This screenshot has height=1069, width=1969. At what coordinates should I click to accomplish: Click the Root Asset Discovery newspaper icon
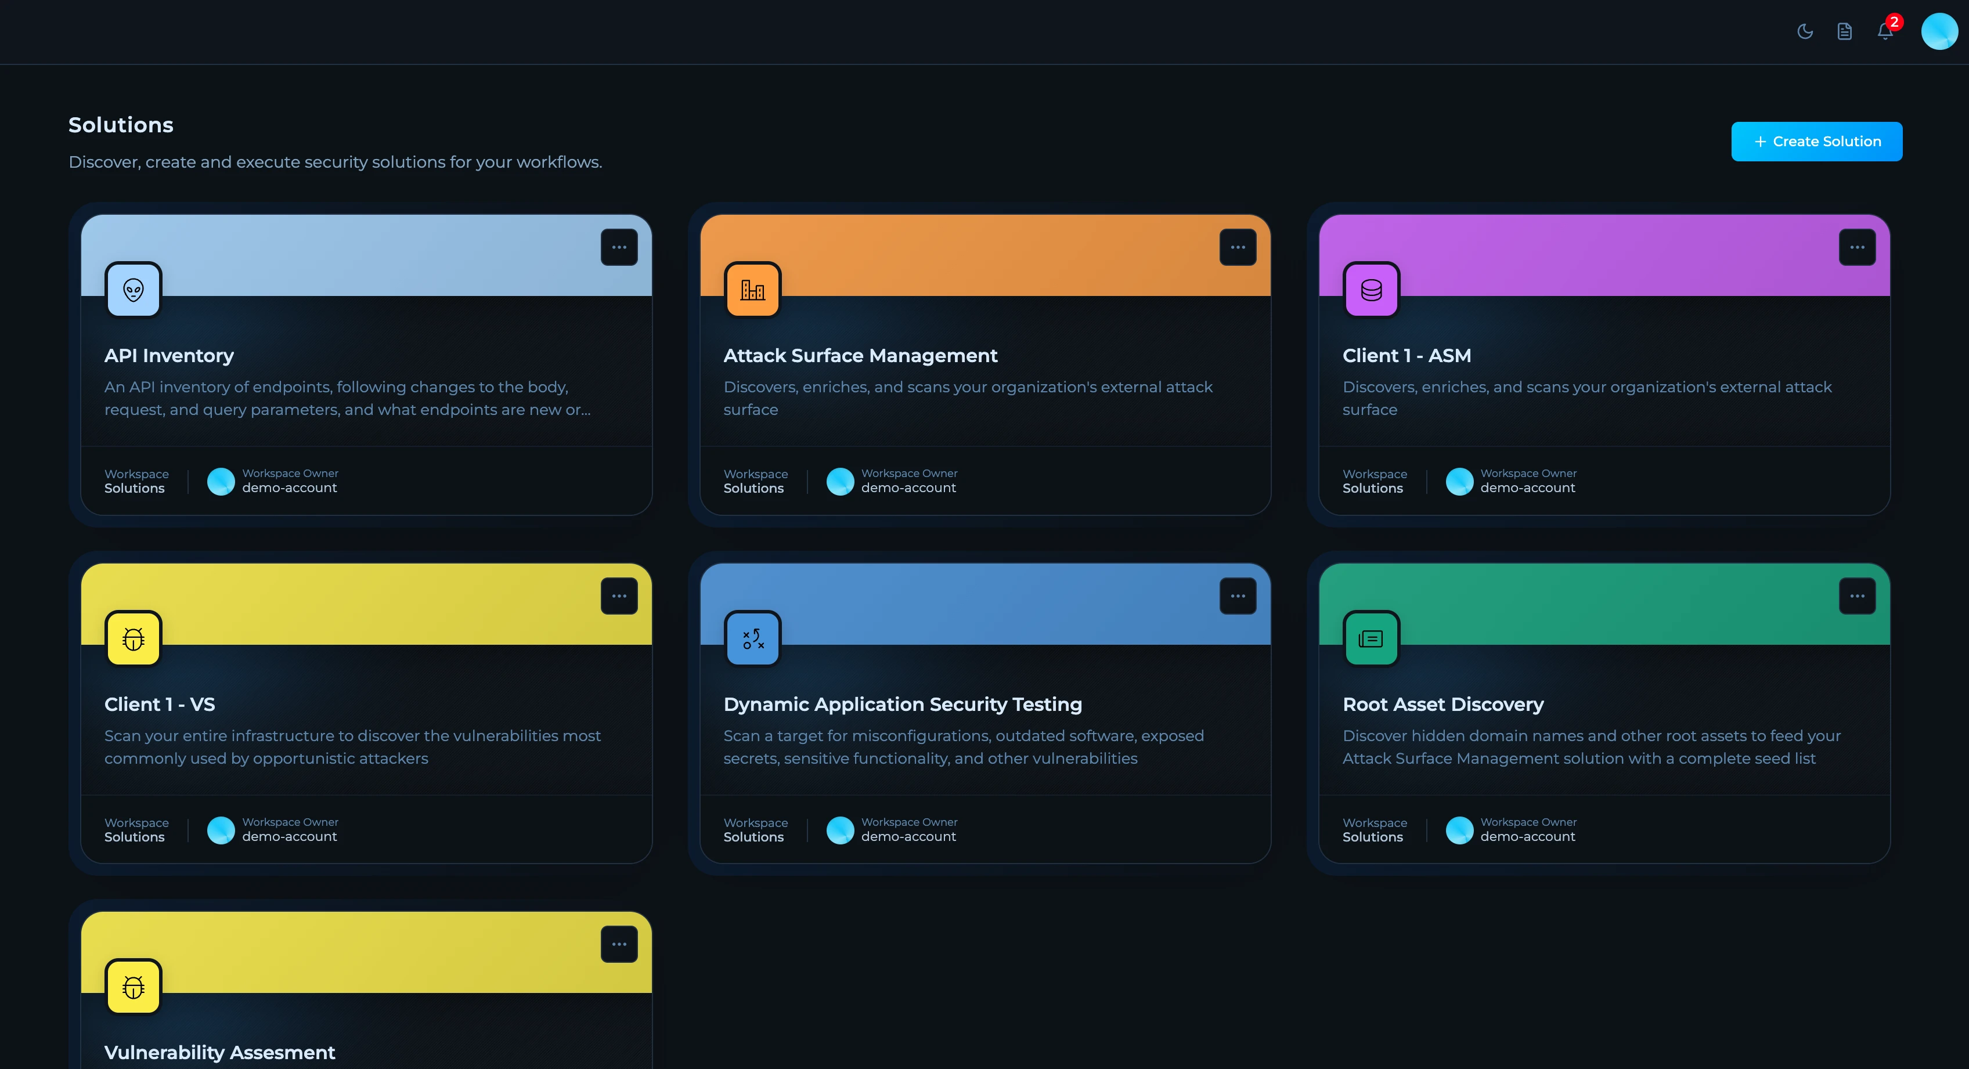coord(1371,639)
